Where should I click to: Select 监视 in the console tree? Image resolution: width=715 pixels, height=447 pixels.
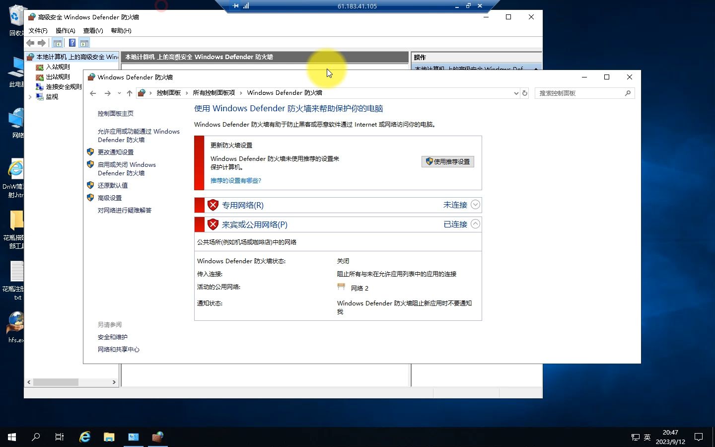point(52,96)
